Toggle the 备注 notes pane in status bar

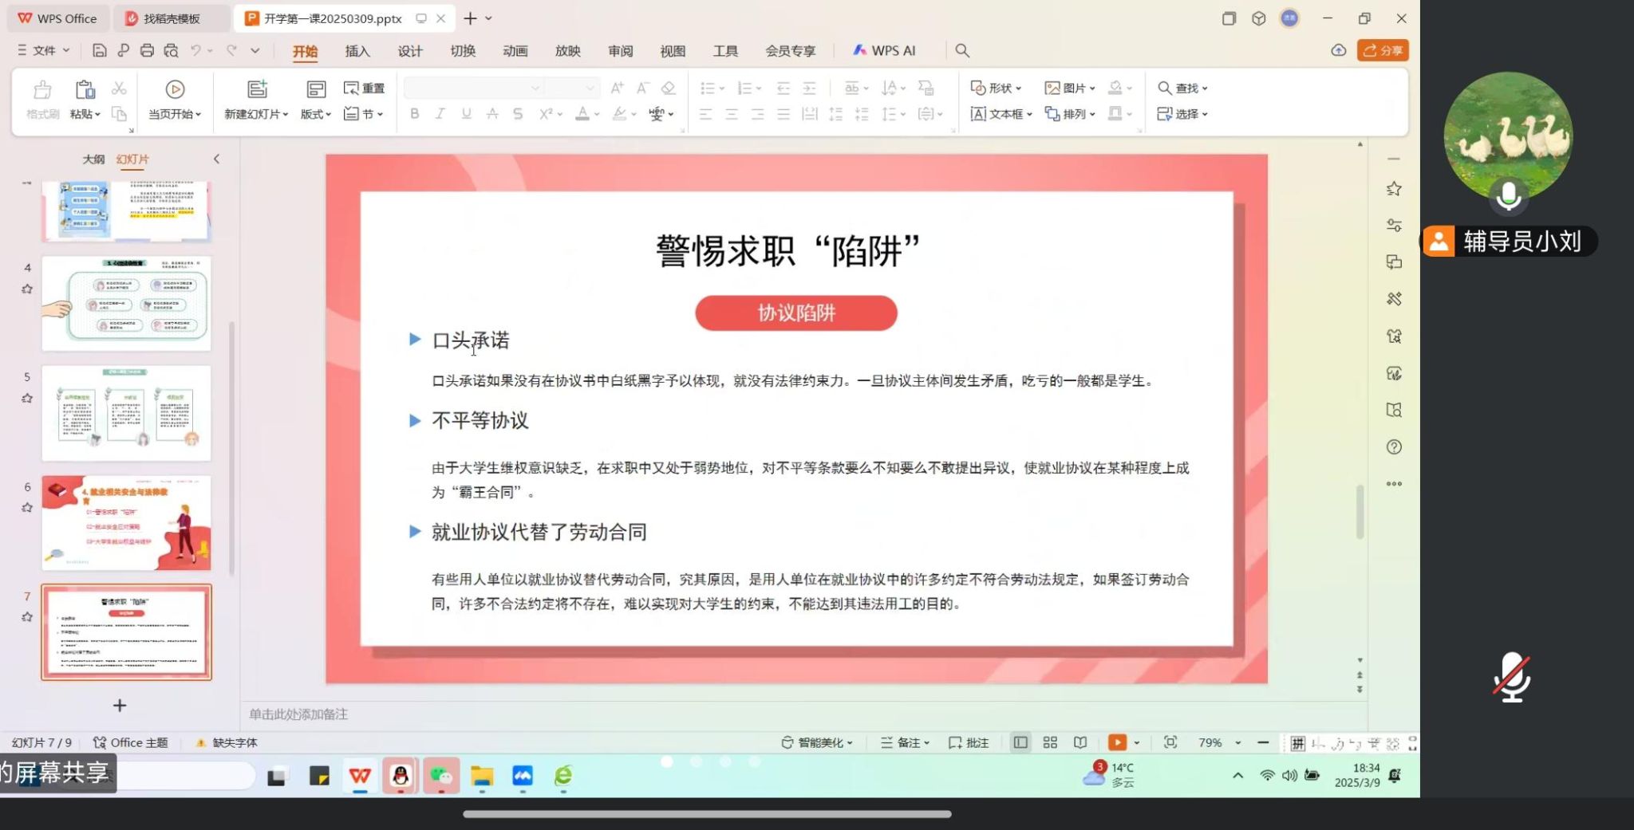905,742
